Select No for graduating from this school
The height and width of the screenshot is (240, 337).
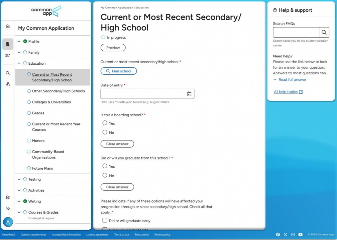pyautogui.click(x=105, y=175)
